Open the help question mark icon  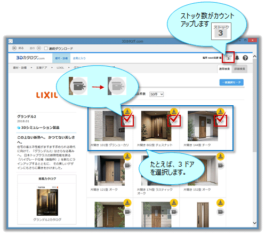(245, 58)
